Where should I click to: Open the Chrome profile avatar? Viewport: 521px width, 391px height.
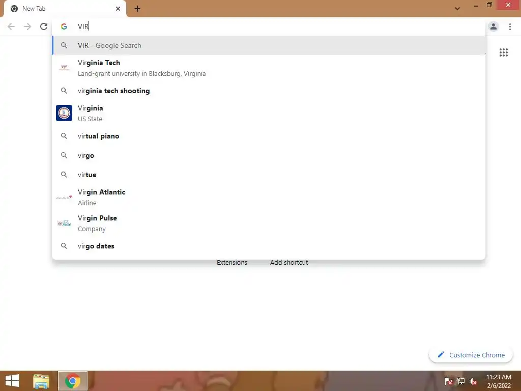pyautogui.click(x=494, y=26)
